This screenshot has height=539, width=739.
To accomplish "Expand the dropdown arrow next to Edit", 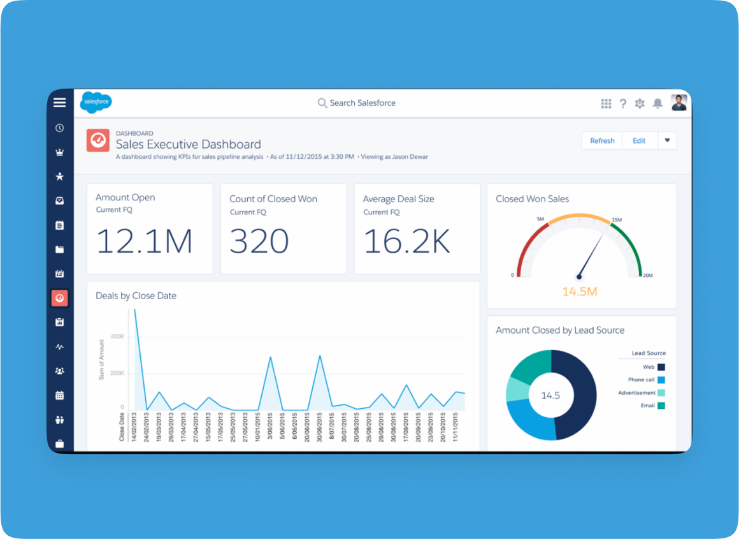I will click(667, 141).
